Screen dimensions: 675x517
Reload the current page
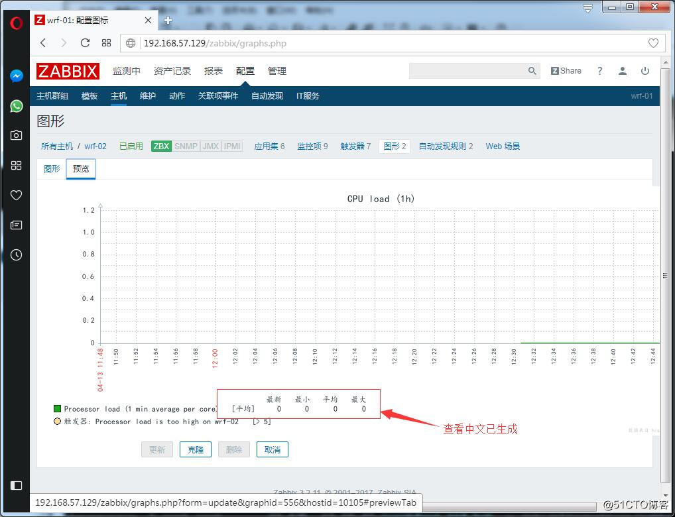pos(86,42)
